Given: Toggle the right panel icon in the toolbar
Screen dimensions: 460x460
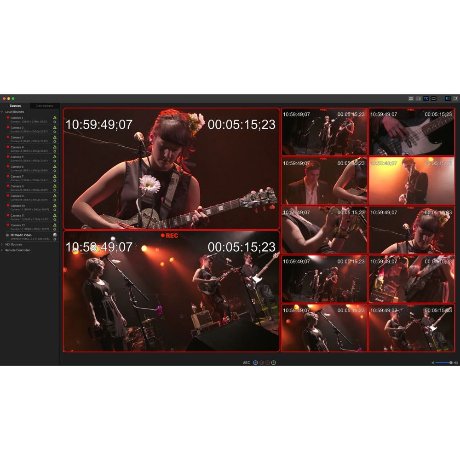Looking at the screenshot, I should pos(455,98).
